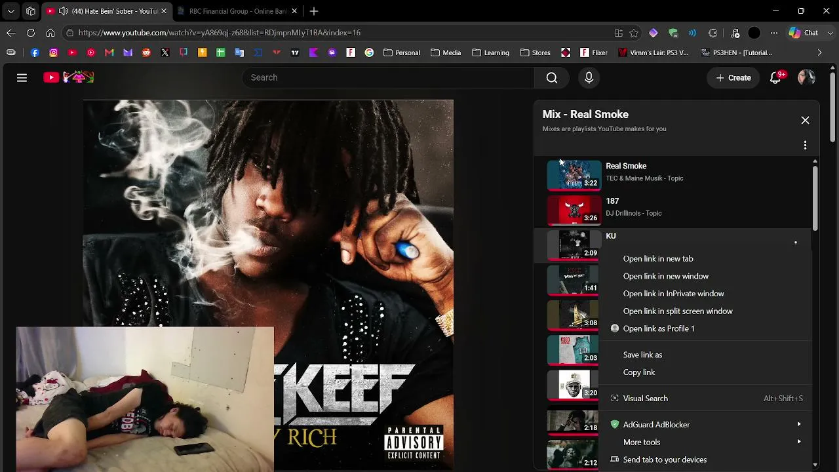Expand the AdGuard AdBlocker submenu
The width and height of the screenshot is (839, 472).
(799, 425)
